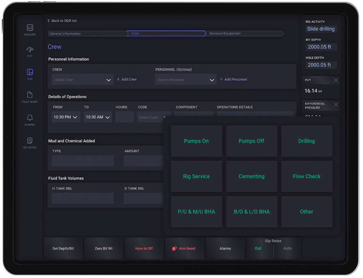
Task: Choose the Rig Service activity
Action: (196, 176)
